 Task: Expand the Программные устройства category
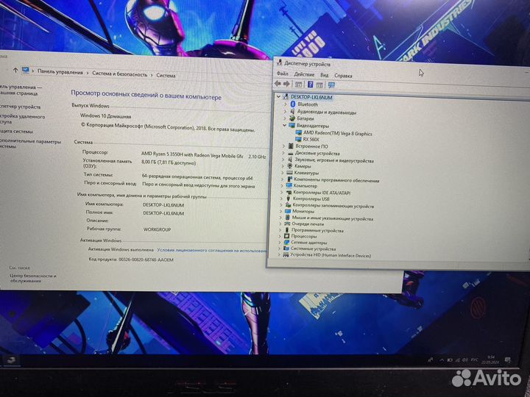(x=280, y=230)
